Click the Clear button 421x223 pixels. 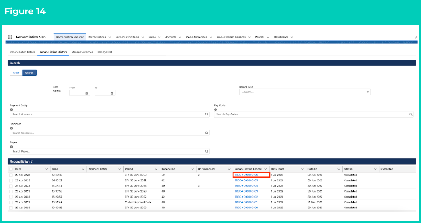(x=16, y=73)
